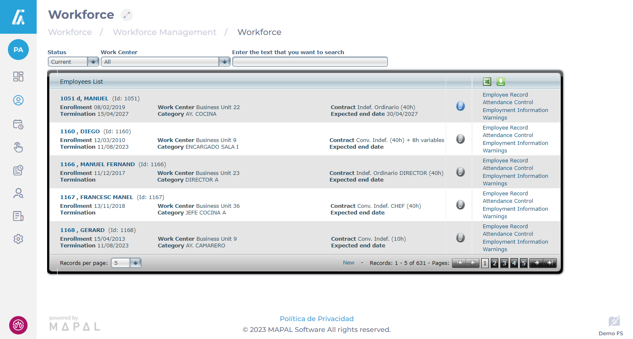The height and width of the screenshot is (339, 633).
Task: Open attachments paperclip for 1160, DIEGO
Action: (460, 139)
